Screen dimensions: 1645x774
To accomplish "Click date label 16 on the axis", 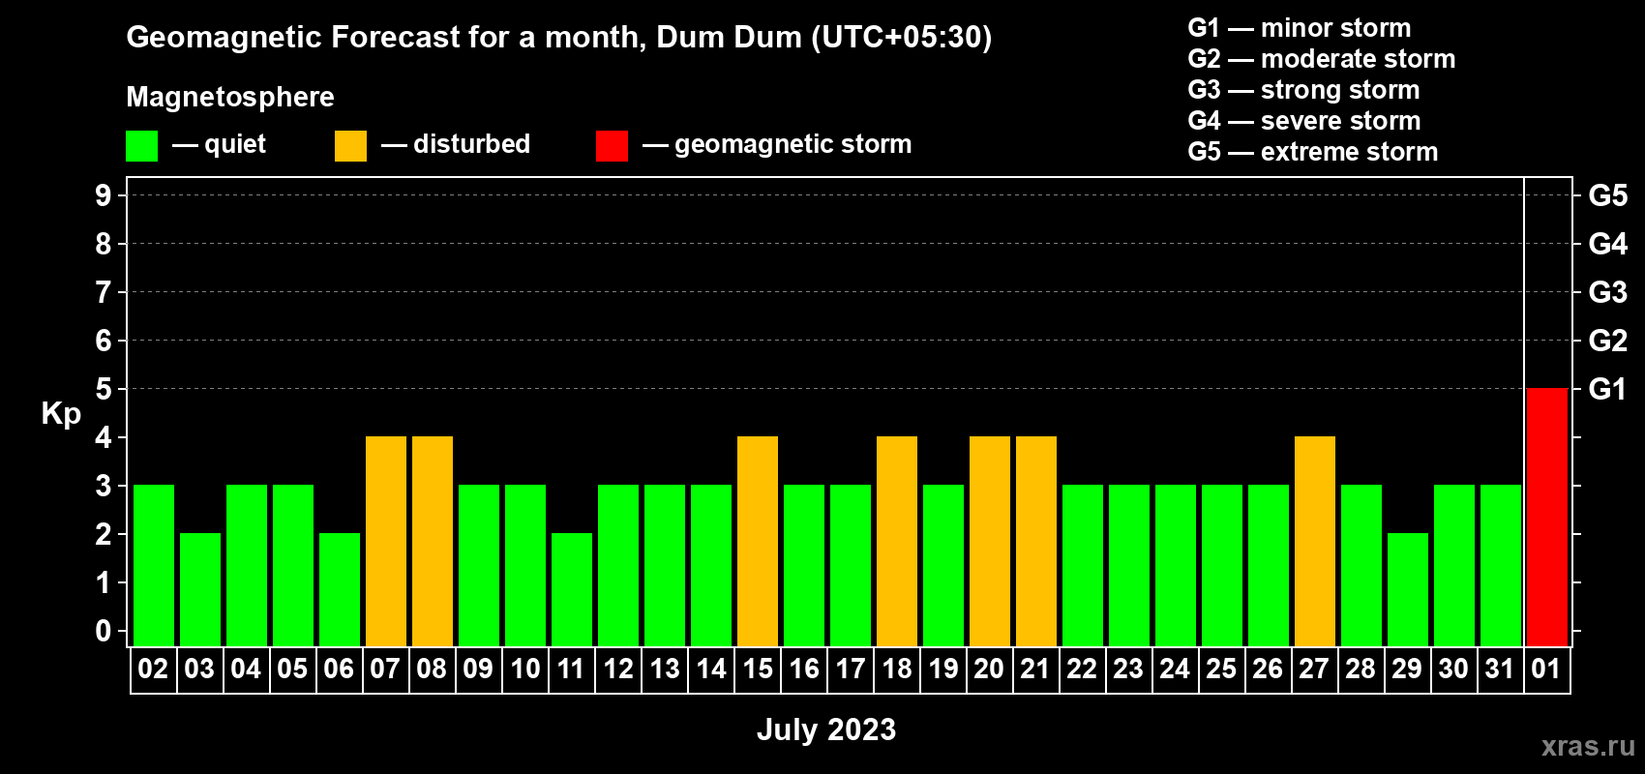I will pyautogui.click(x=804, y=670).
